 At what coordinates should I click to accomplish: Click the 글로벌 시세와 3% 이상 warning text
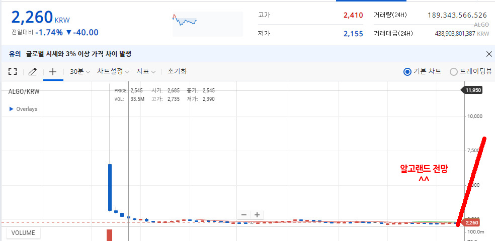pos(78,54)
